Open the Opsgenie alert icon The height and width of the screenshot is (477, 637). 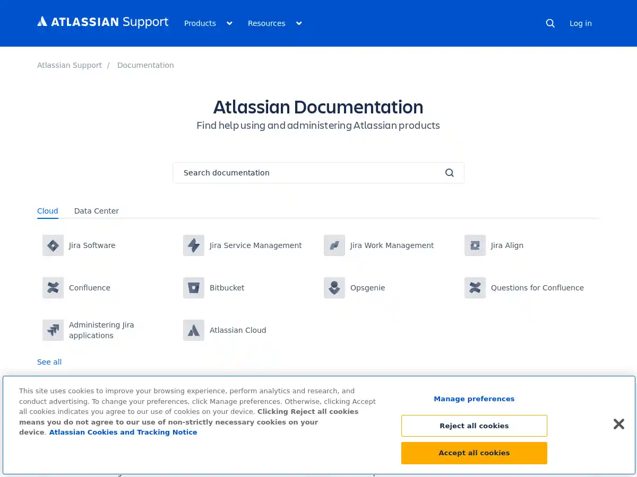tap(334, 288)
